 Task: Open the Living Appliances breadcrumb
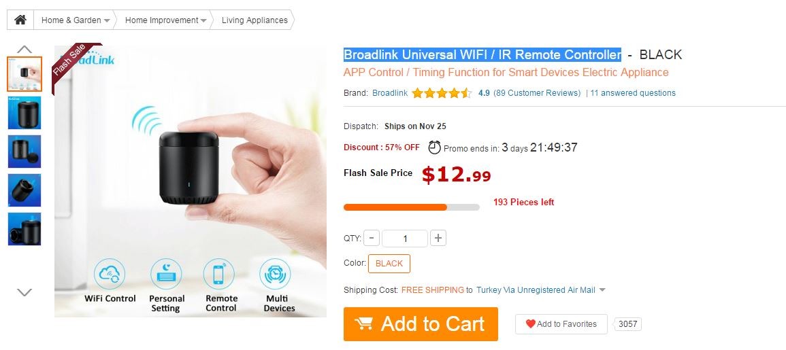pos(255,20)
